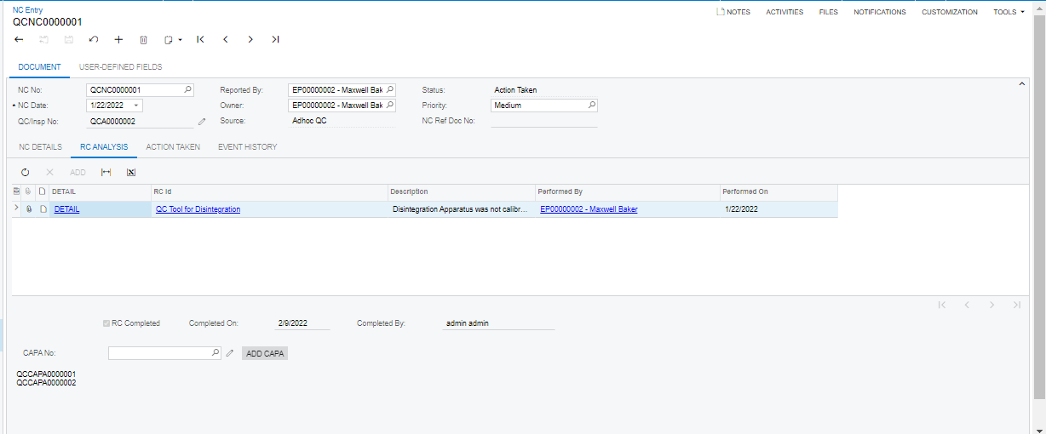This screenshot has height=434, width=1046.
Task: Click the undo icon in toolbar
Action: [94, 39]
